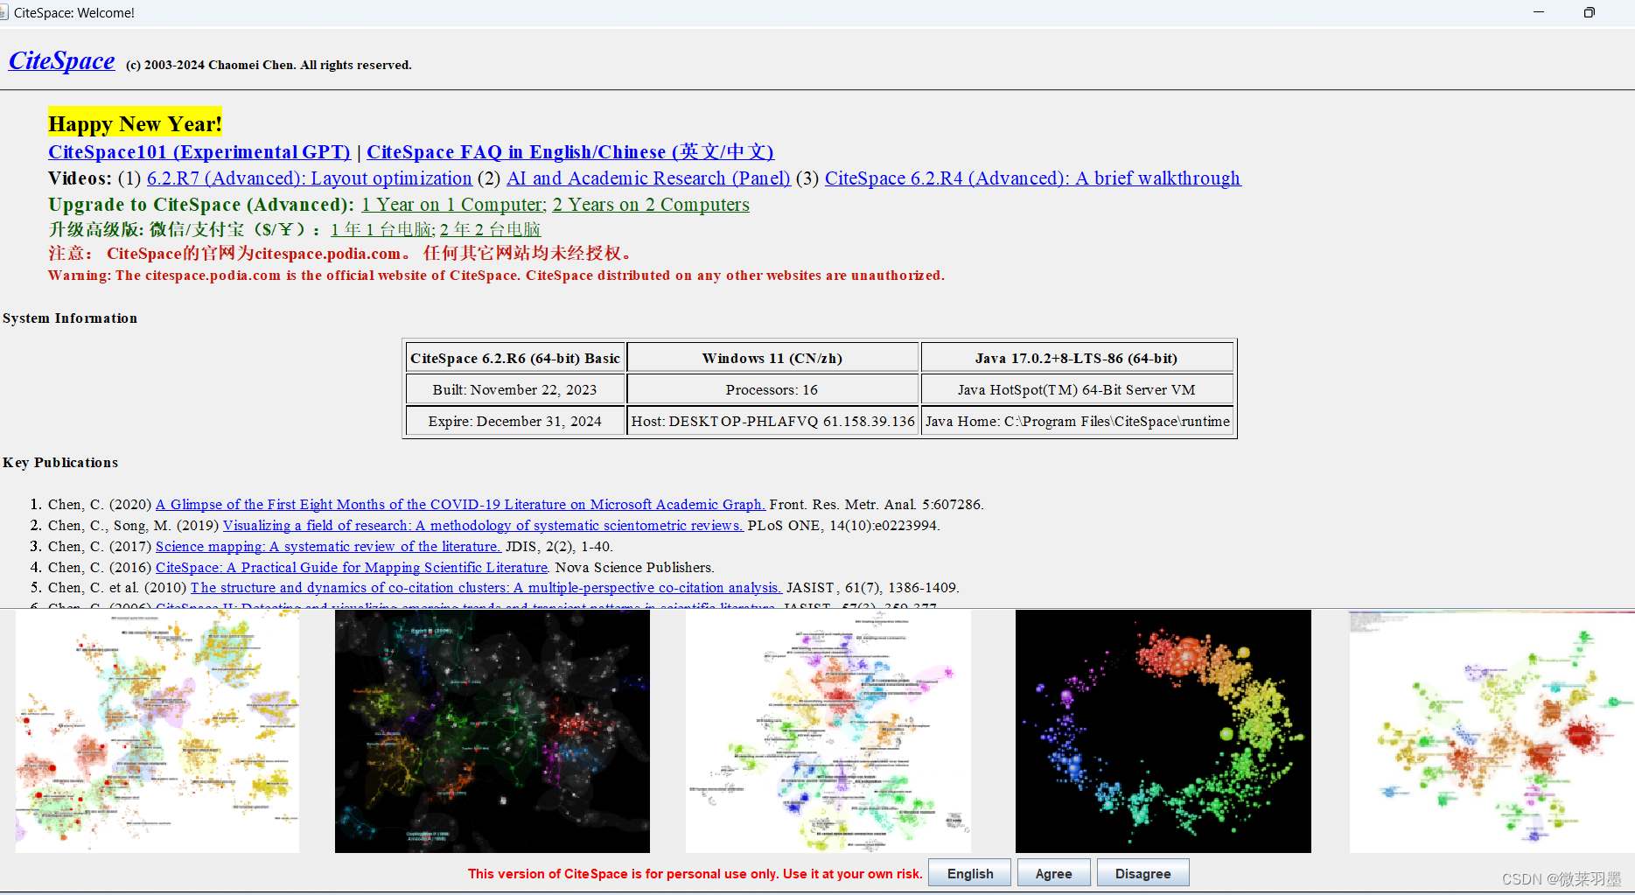Open the CiteSpace logo link

pyautogui.click(x=61, y=61)
